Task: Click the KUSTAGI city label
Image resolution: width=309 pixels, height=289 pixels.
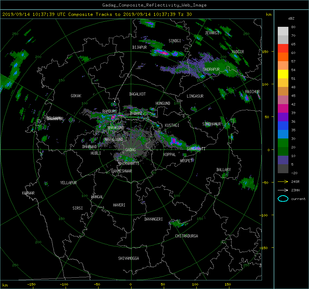Action: tap(172, 125)
